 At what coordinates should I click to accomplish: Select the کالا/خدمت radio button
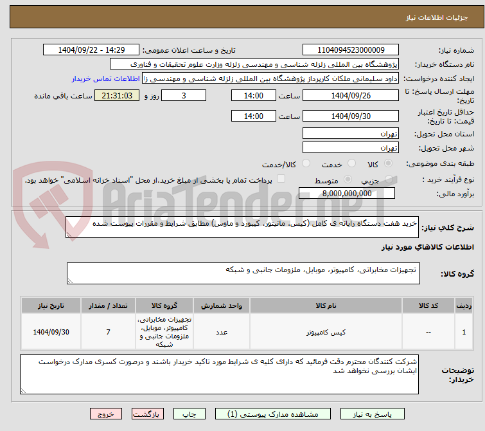(306, 163)
